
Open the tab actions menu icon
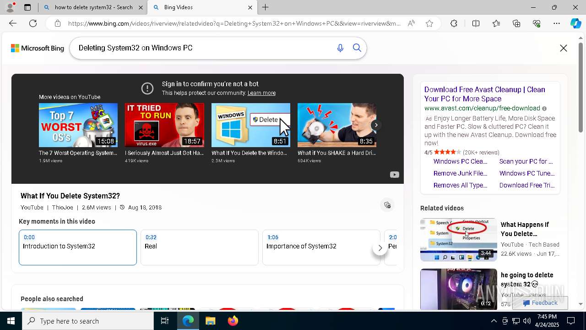[x=27, y=7]
